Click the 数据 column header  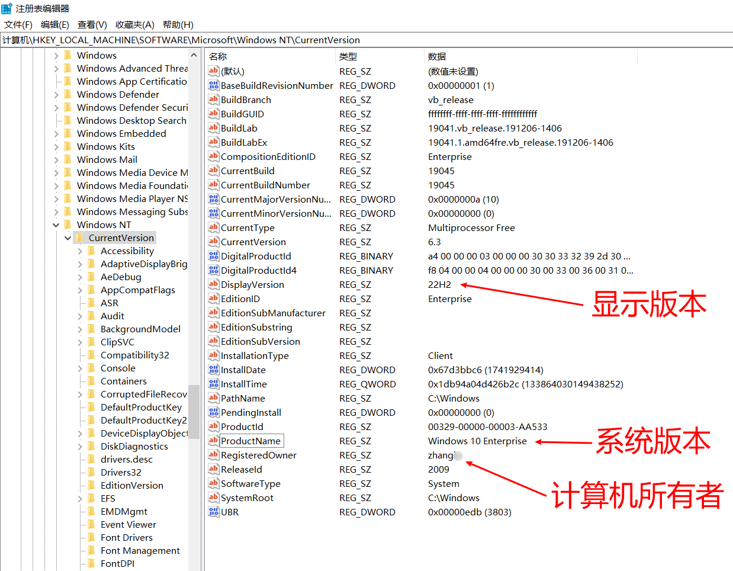click(531, 56)
